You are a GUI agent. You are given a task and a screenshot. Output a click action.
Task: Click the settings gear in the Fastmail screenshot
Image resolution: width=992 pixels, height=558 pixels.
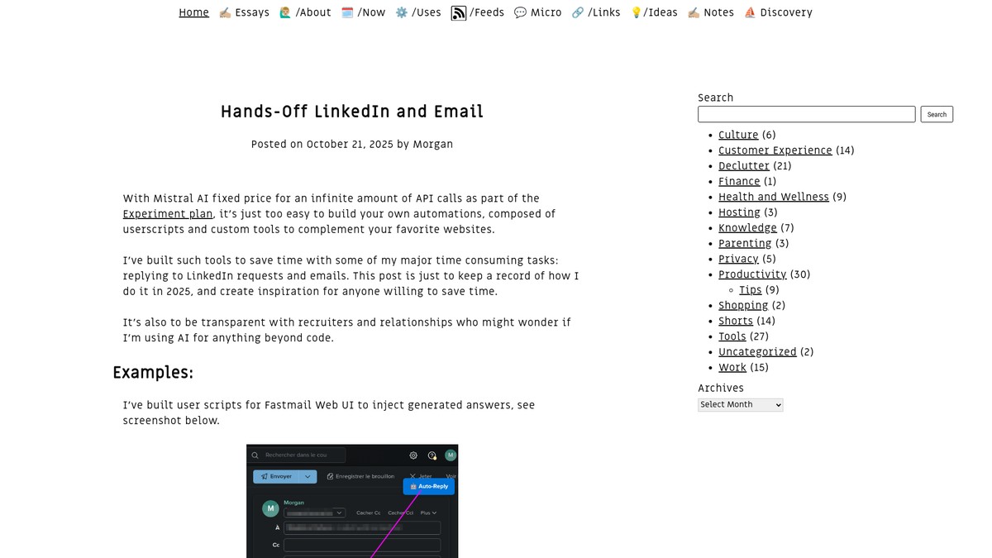413,455
